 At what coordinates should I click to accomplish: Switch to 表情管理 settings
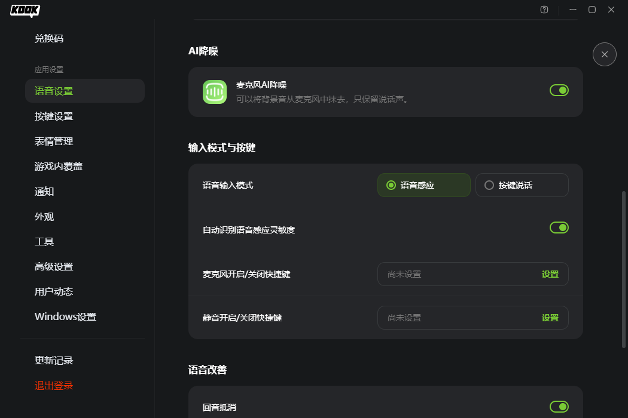pos(53,141)
